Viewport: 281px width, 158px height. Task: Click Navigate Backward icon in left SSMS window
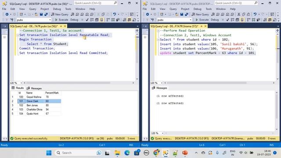click(x=7, y=14)
